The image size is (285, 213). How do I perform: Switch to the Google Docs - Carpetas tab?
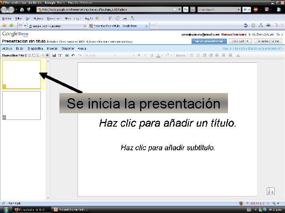click(x=57, y=26)
